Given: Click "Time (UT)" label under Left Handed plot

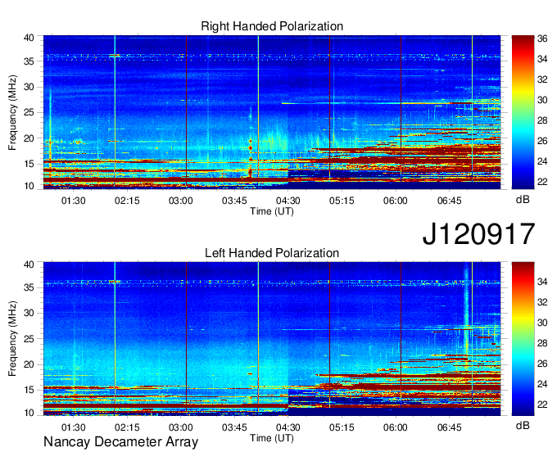Looking at the screenshot, I should tap(272, 438).
